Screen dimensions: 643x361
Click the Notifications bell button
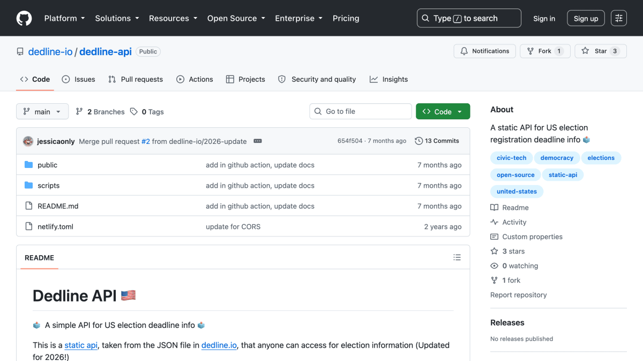pos(485,51)
